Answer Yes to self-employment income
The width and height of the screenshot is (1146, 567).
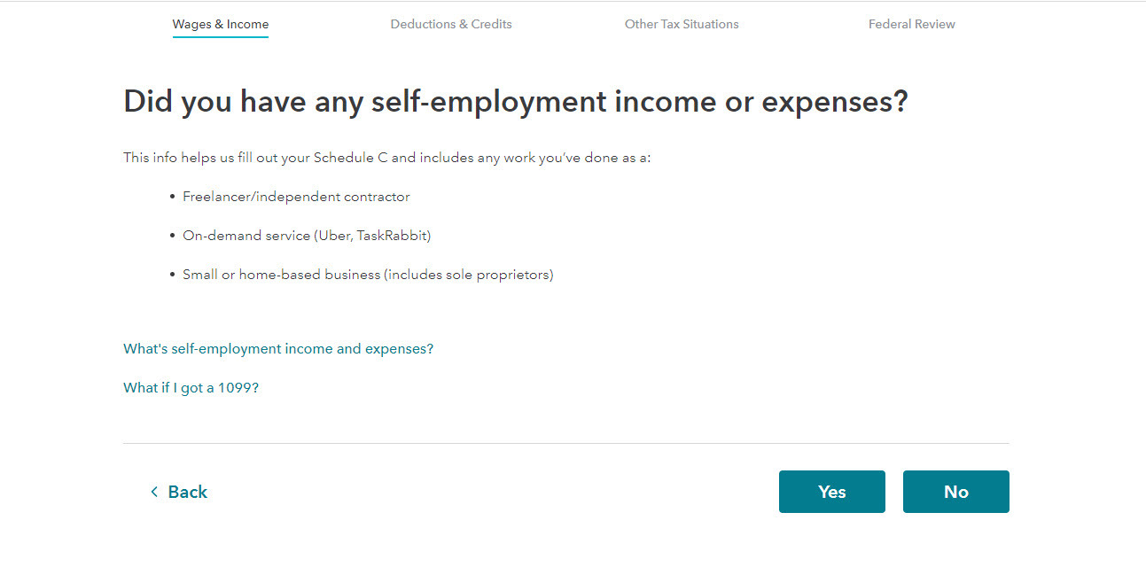(832, 492)
